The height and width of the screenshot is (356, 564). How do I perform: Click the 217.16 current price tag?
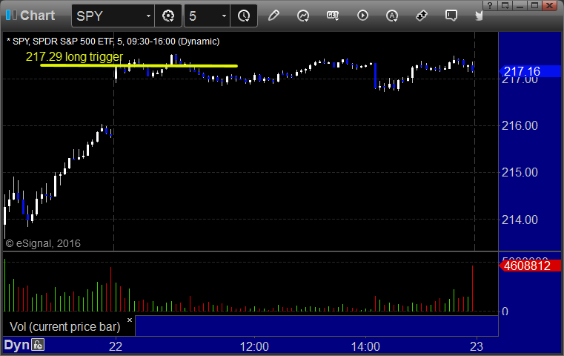point(530,71)
